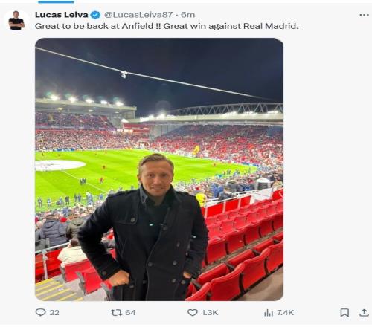Viewport: 372px width, 327px height.
Task: Click the 6m timestamp
Action: 187,15
